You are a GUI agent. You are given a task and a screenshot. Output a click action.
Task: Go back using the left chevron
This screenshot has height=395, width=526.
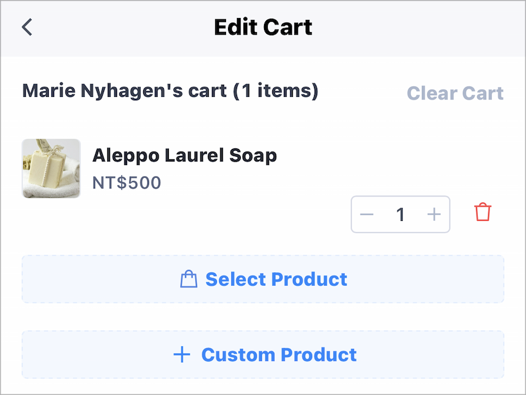[x=27, y=27]
